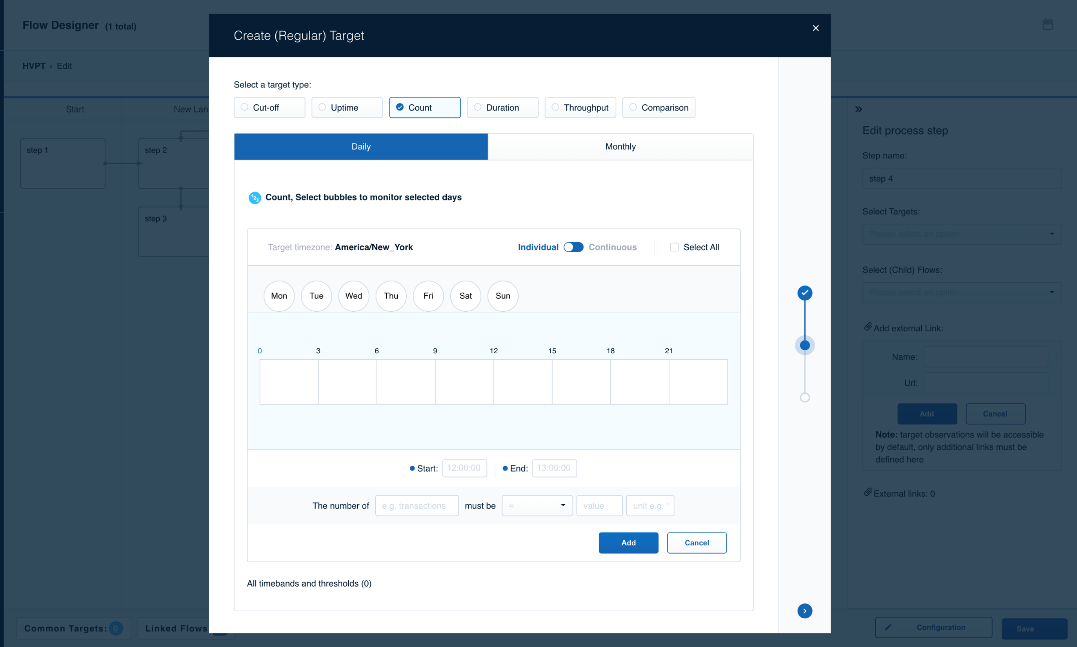Click the Start time field
1077x647 pixels.
(464, 468)
